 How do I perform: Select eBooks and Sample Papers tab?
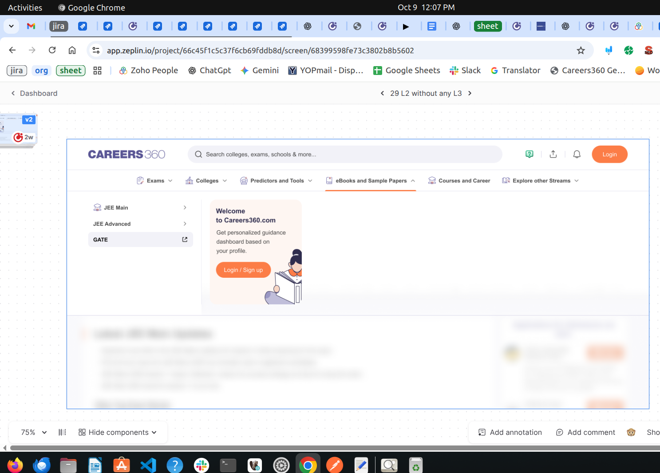[371, 181]
